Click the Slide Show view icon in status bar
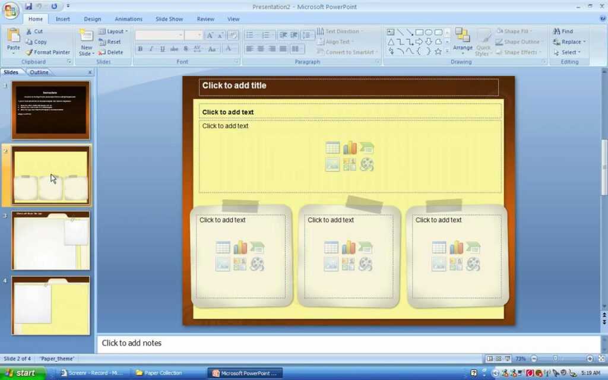Screen dimensions: 608x380 point(507,358)
